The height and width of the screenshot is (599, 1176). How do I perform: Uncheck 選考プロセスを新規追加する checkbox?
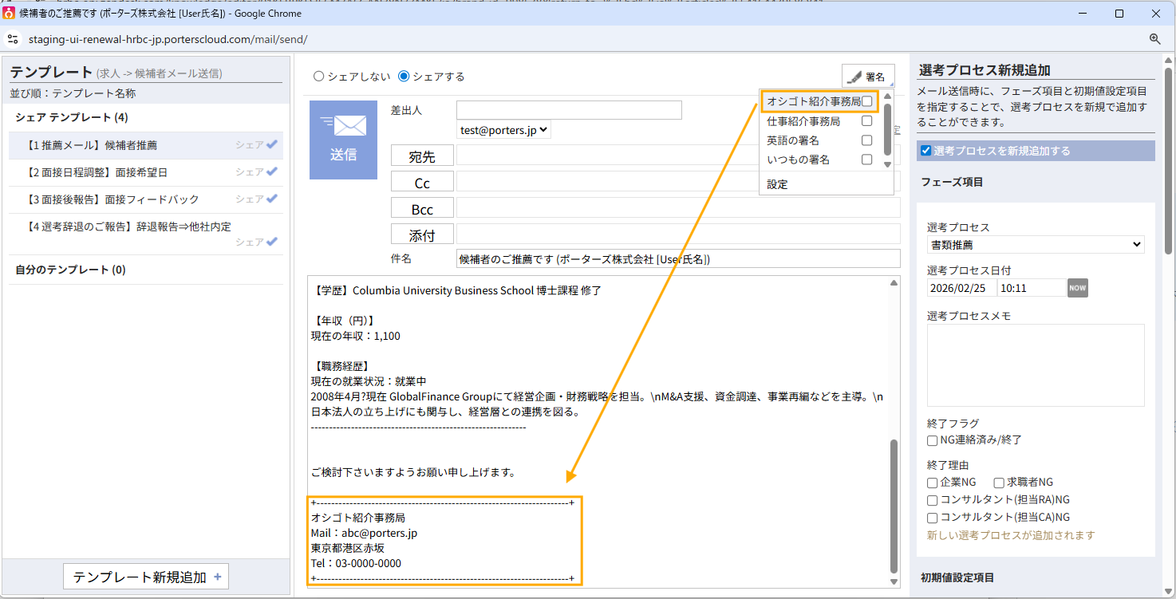(x=925, y=151)
